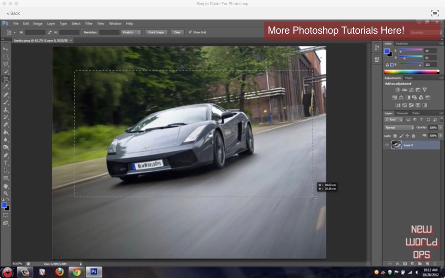
Task: Open the Windows Start button
Action: click(7, 272)
